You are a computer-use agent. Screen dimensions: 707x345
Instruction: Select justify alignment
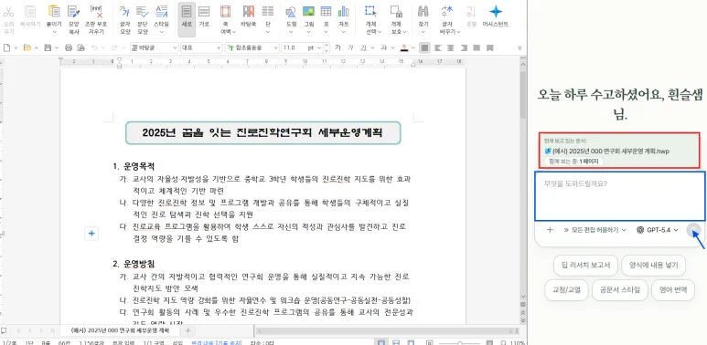click(424, 47)
